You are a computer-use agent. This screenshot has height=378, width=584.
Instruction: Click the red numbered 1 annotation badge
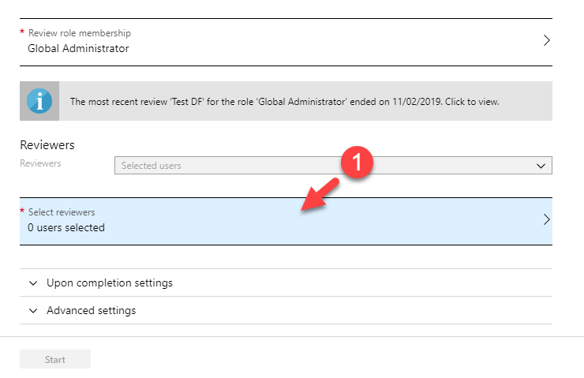(356, 163)
